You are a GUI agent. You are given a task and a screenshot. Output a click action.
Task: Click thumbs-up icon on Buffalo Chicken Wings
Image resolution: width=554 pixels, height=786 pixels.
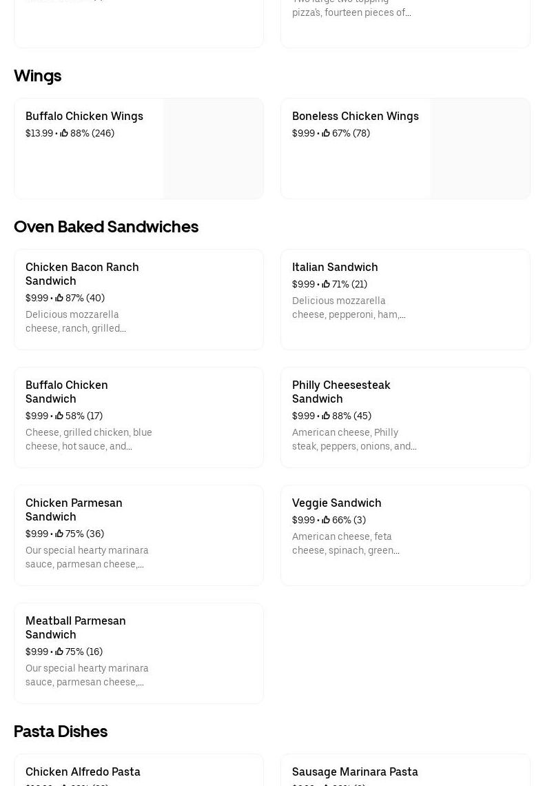tap(64, 133)
